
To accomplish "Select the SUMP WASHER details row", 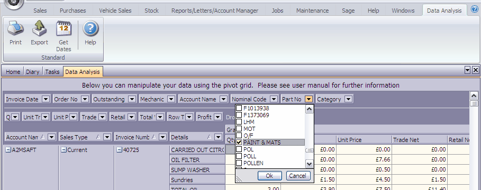I will point(197,170).
